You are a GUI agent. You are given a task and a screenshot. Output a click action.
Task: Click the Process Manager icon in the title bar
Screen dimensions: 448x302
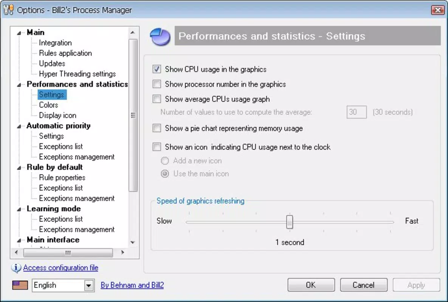[8, 10]
